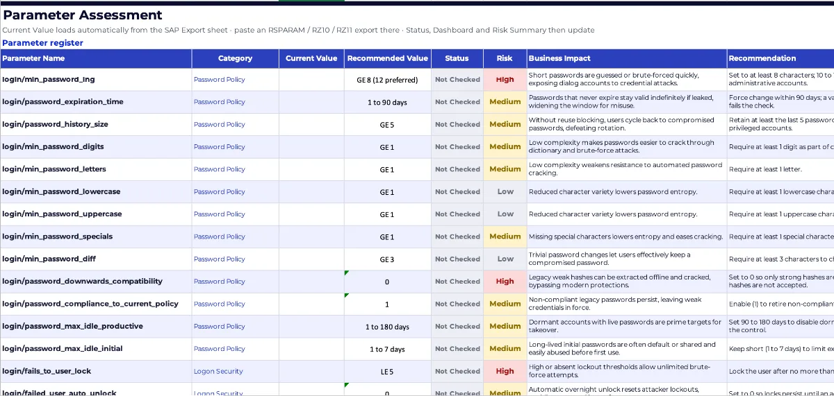Select the login/min_password_digits parameter cell
The width and height of the screenshot is (834, 396).
(x=96, y=147)
